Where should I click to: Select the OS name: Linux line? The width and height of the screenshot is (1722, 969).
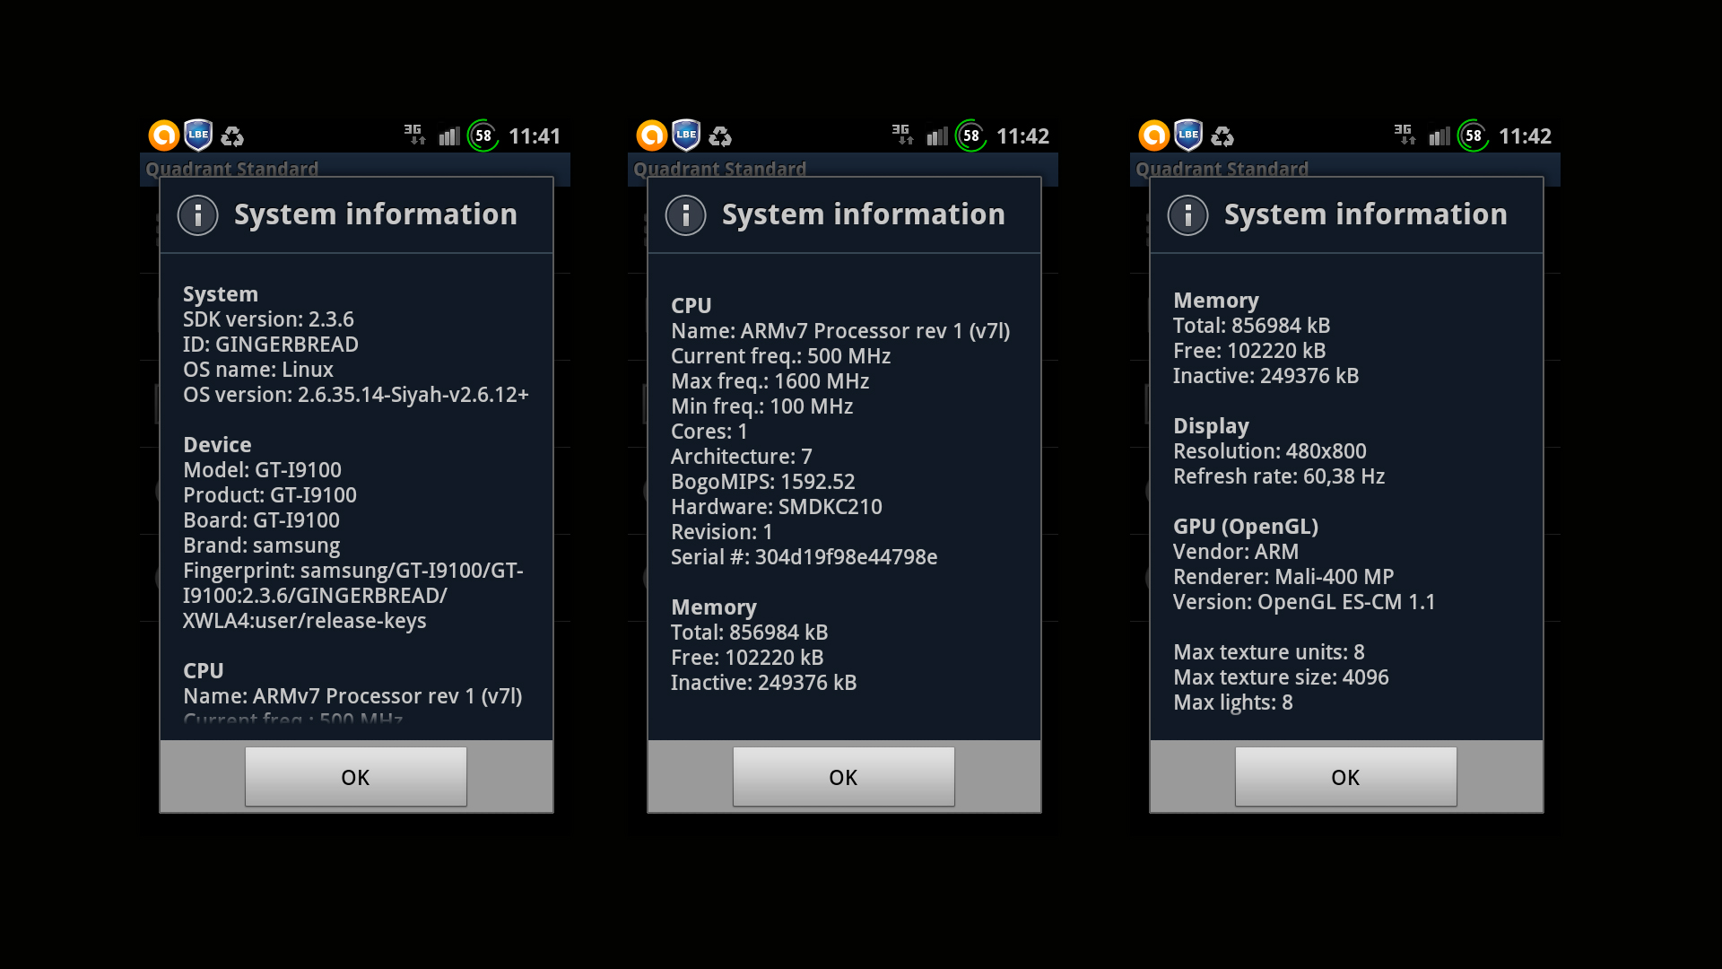tap(258, 370)
